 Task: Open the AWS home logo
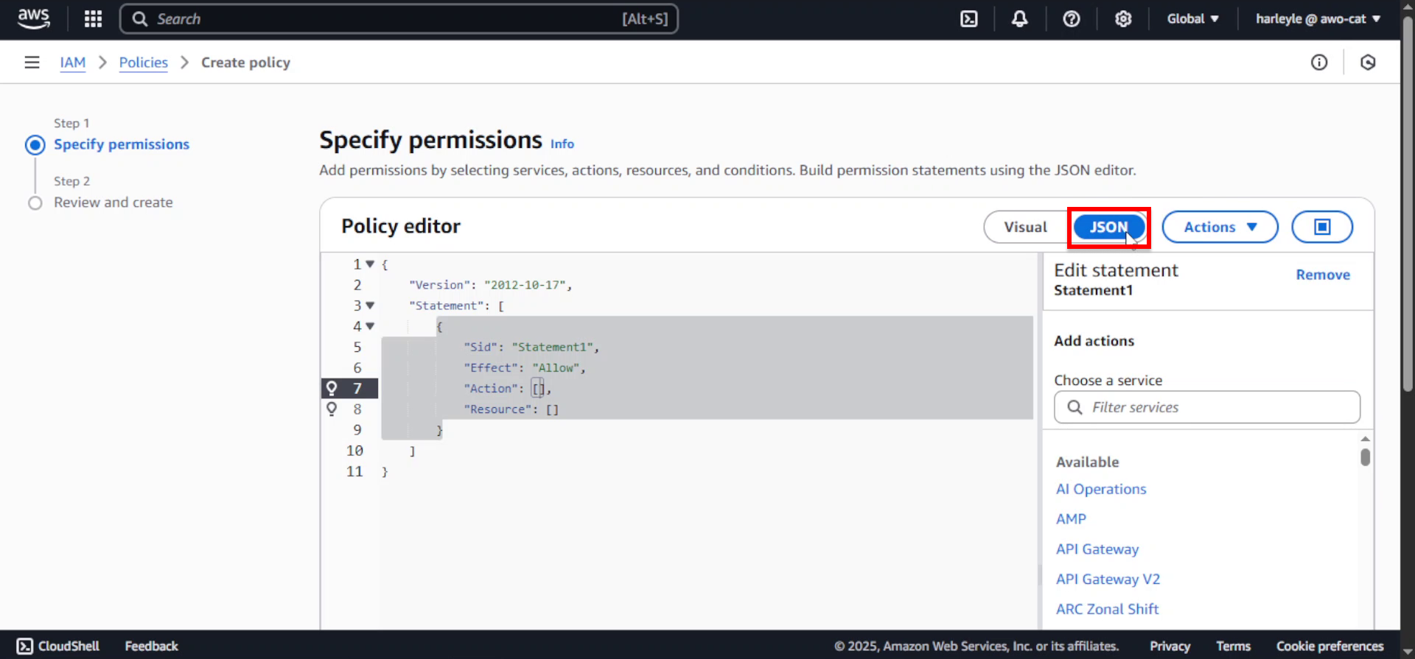click(x=34, y=18)
